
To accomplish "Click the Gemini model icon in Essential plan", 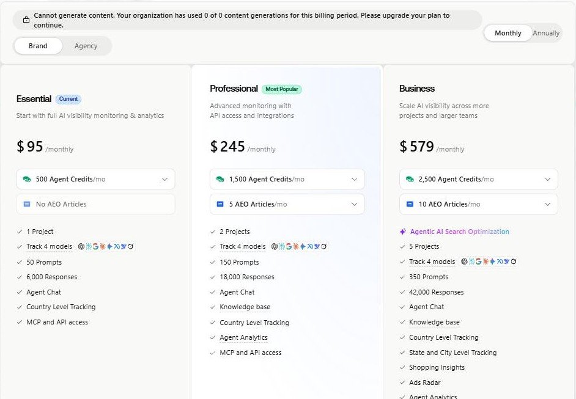I will (109, 246).
